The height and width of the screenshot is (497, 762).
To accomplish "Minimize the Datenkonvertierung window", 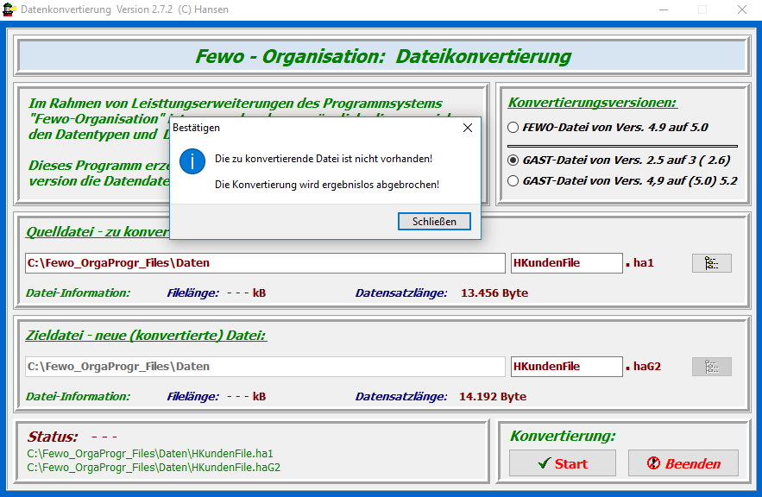I will click(662, 9).
